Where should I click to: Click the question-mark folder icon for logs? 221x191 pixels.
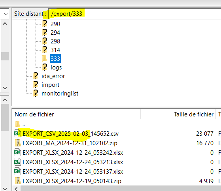pyautogui.click(x=45, y=67)
